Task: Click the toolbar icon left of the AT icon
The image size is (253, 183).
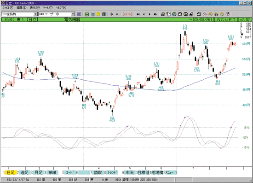Action: [210, 14]
